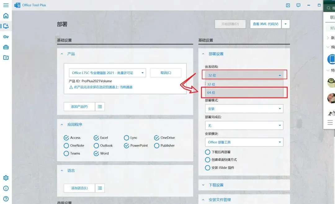335x204 pixels.
Task: Enable 创建桌面快捷方式 option
Action: 208,160
